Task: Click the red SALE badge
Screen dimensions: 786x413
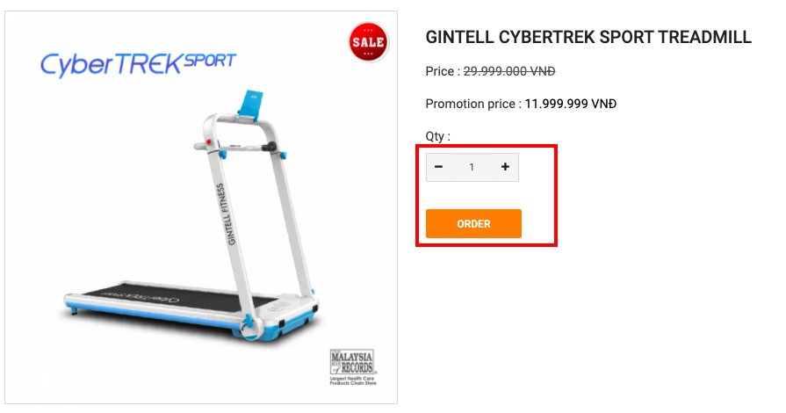Action: click(x=369, y=42)
